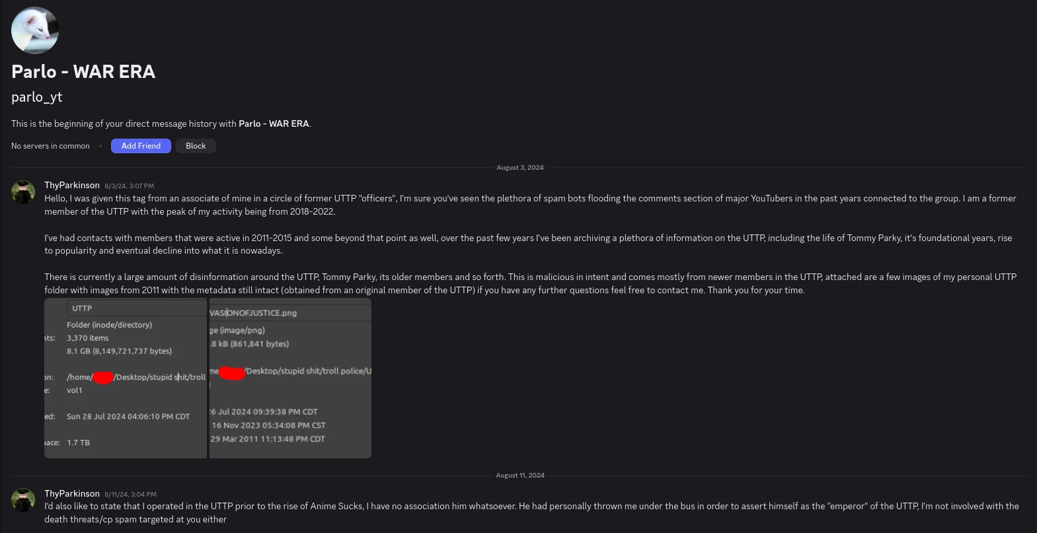Click the 8/11/24, 3:04 PM timestamp
The image size is (1037, 533).
coord(131,495)
